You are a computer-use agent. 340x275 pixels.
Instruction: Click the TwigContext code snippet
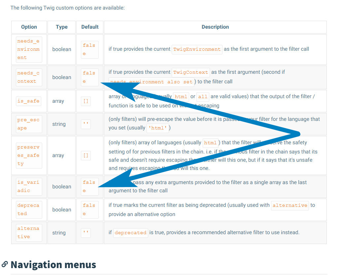click(x=190, y=72)
